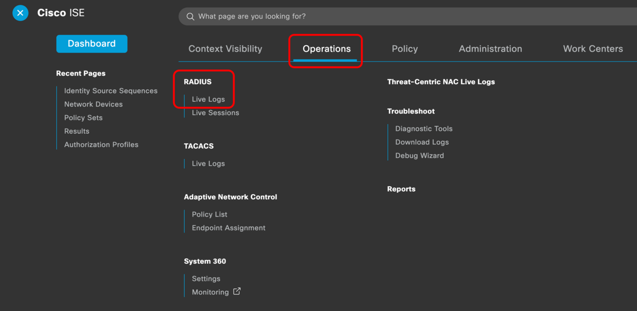
Task: Switch to Context Visibility tab
Action: (225, 49)
